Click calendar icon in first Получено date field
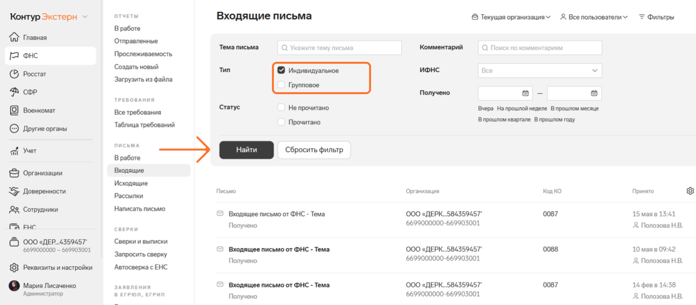The width and height of the screenshot is (696, 305). tap(525, 93)
